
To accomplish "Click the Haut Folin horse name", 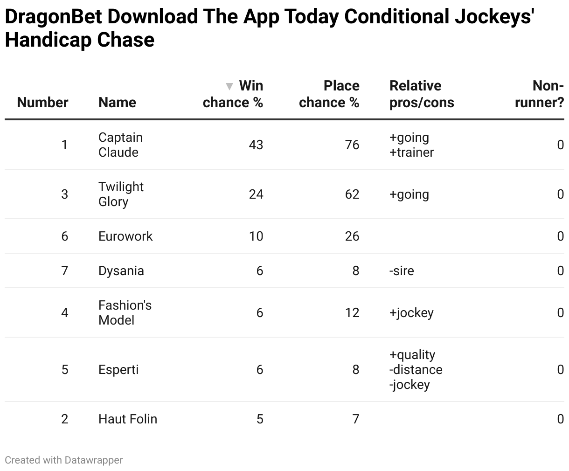I will click(x=128, y=419).
